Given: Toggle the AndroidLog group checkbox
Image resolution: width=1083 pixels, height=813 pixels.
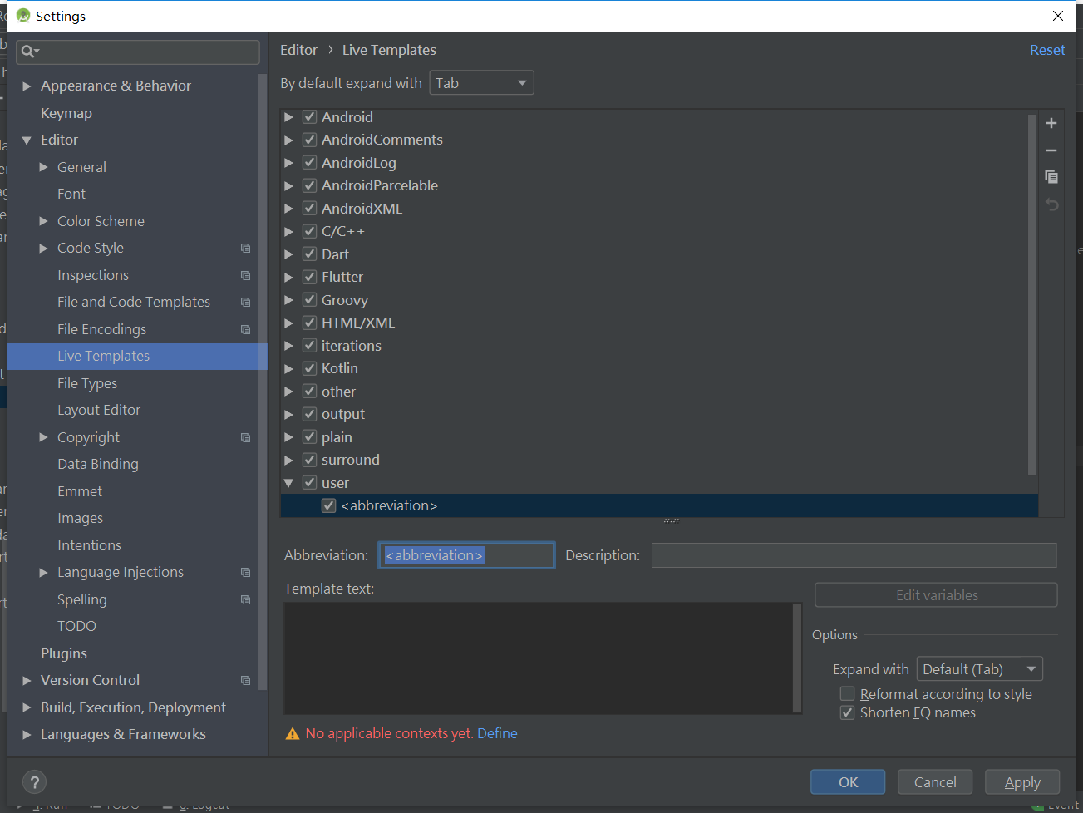Looking at the screenshot, I should tap(309, 163).
